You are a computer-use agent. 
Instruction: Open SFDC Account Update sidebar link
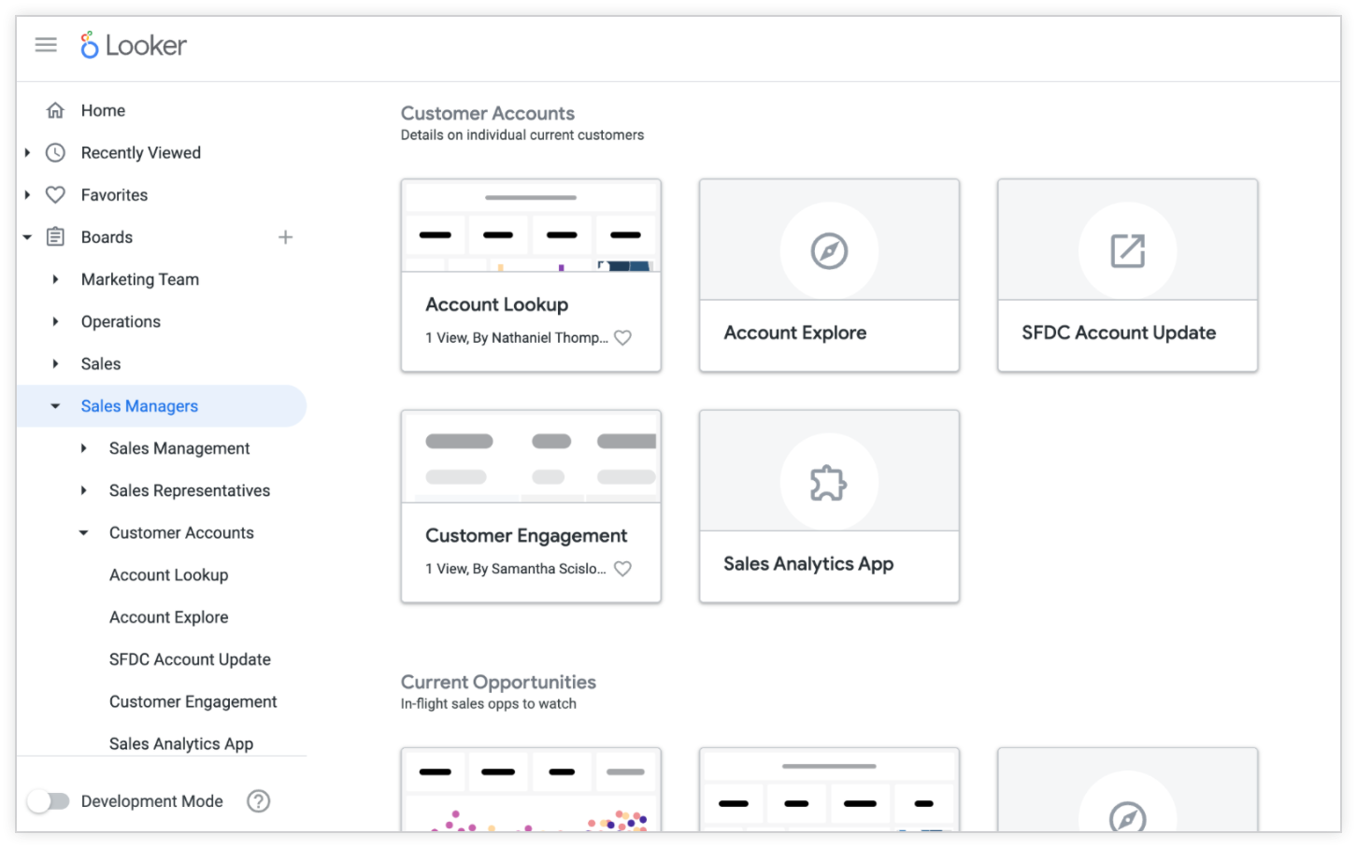point(190,659)
